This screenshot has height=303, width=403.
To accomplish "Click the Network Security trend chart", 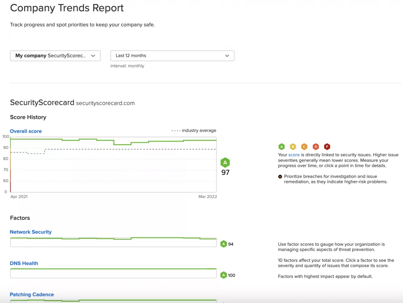I will tap(113, 242).
